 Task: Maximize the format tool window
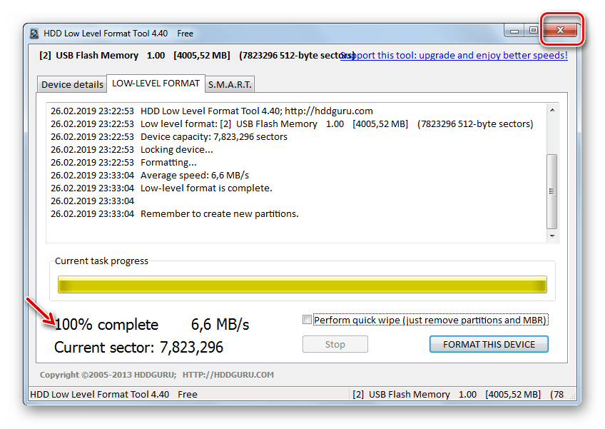tap(532, 30)
